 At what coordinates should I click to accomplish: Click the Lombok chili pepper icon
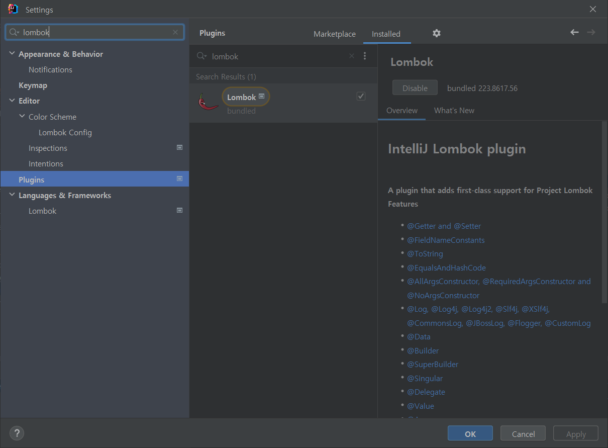pyautogui.click(x=208, y=102)
